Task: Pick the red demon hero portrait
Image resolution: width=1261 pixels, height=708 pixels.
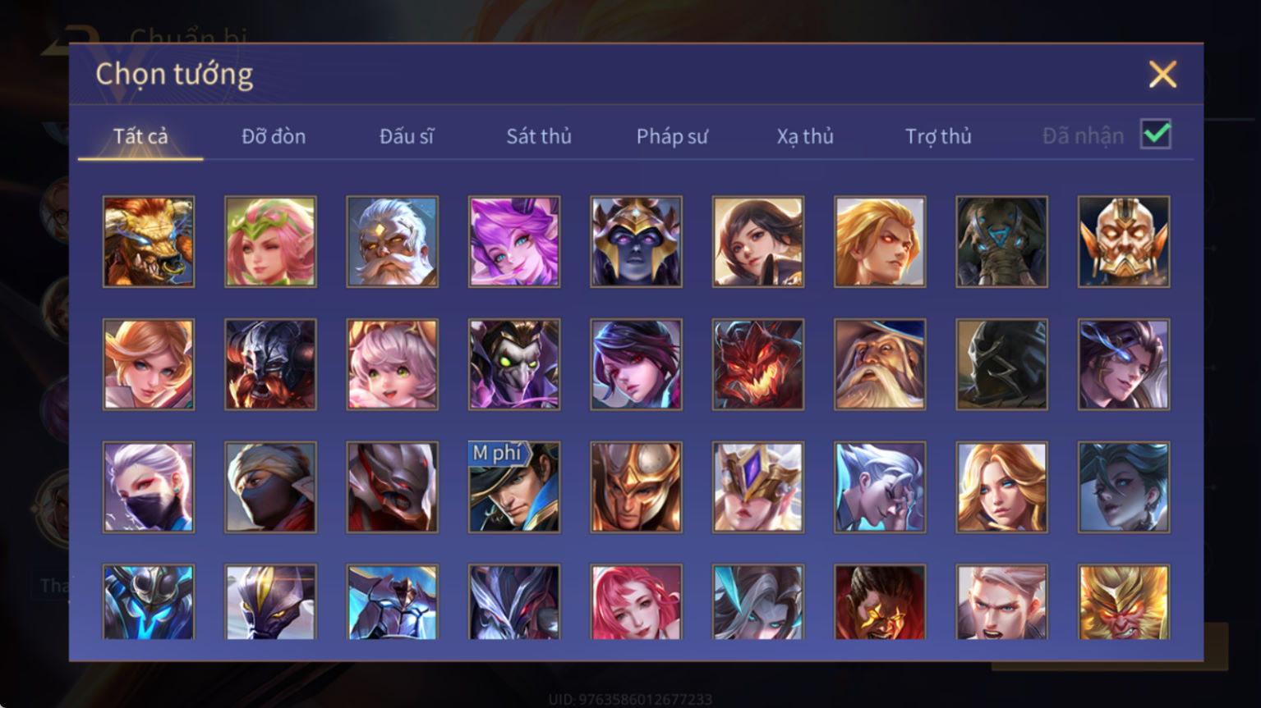Action: coord(758,364)
